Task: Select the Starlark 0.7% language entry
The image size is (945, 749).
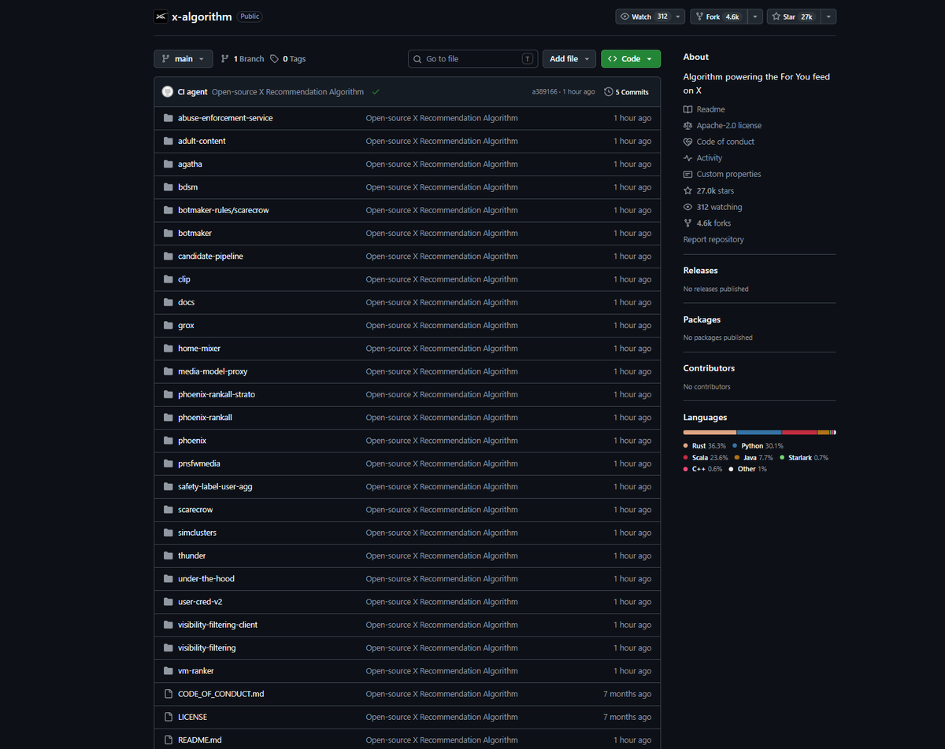Action: (804, 458)
